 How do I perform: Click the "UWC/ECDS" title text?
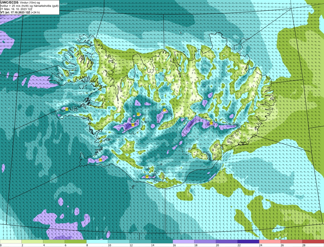pyautogui.click(x=9, y=2)
